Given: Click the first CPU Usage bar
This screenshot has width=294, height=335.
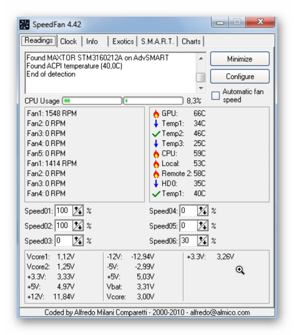Looking at the screenshot, I should point(92,101).
